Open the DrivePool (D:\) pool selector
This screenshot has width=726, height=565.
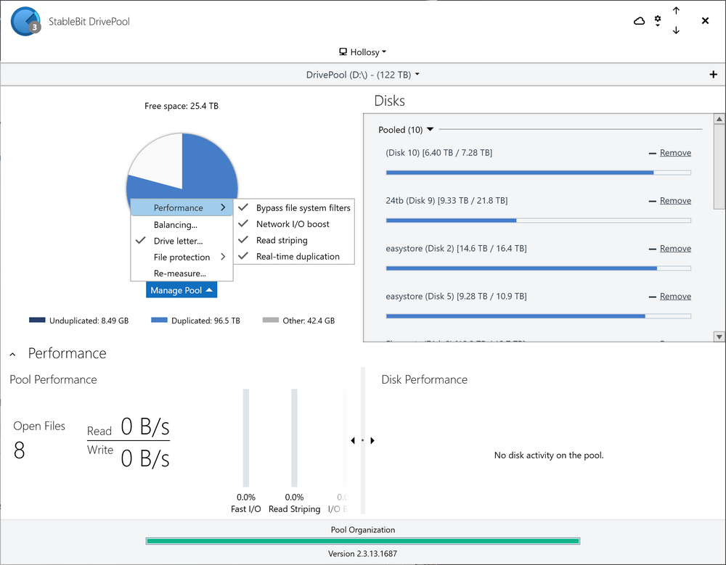[363, 75]
